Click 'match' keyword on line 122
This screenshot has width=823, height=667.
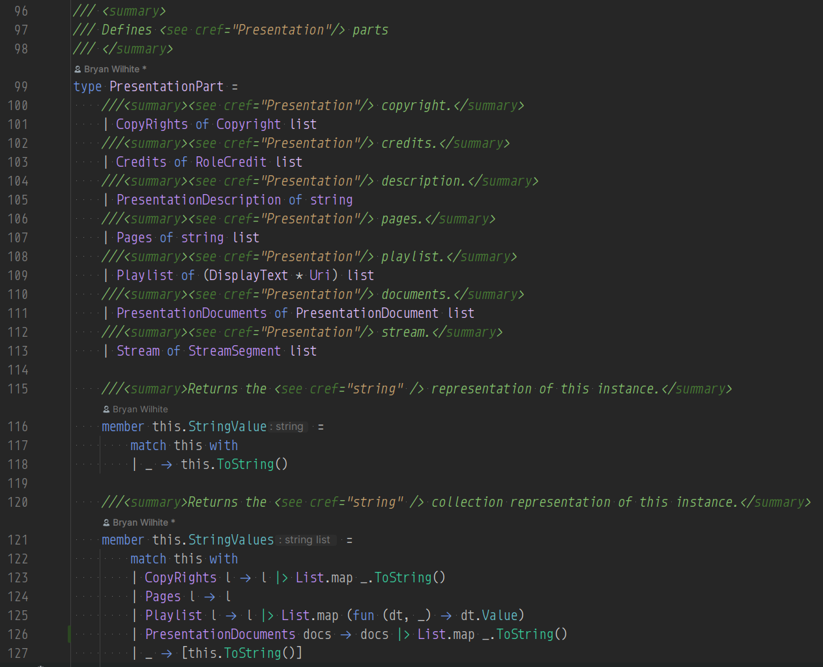[x=148, y=559]
